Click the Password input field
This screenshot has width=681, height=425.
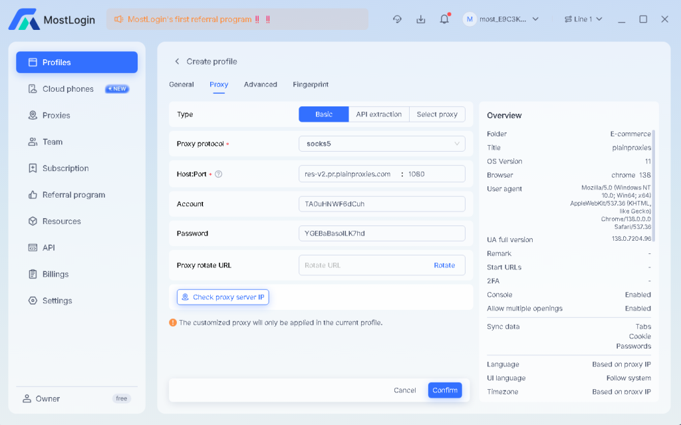click(382, 233)
